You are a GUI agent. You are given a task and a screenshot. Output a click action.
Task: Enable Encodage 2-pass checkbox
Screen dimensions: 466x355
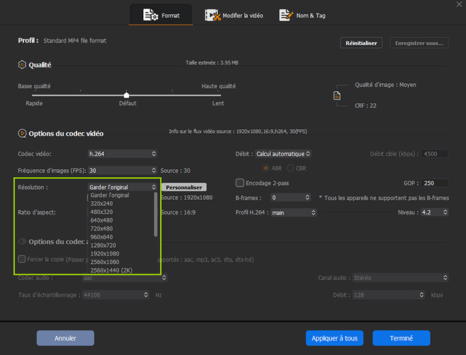click(240, 183)
